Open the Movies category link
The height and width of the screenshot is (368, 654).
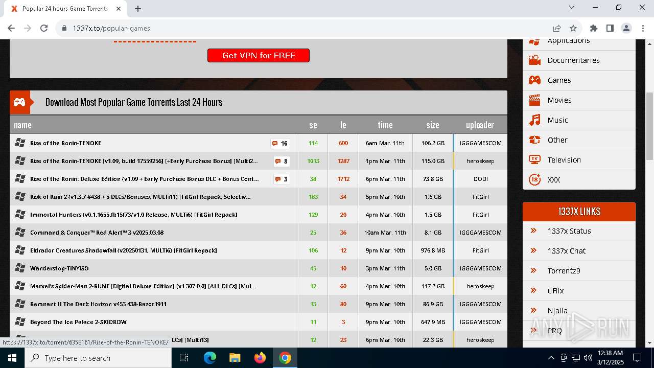click(559, 100)
